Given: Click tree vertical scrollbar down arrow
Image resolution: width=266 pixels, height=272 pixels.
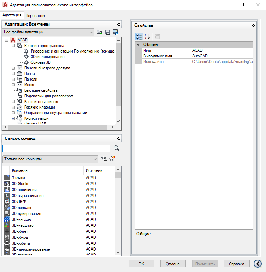Looking at the screenshot, I should tap(118, 121).
